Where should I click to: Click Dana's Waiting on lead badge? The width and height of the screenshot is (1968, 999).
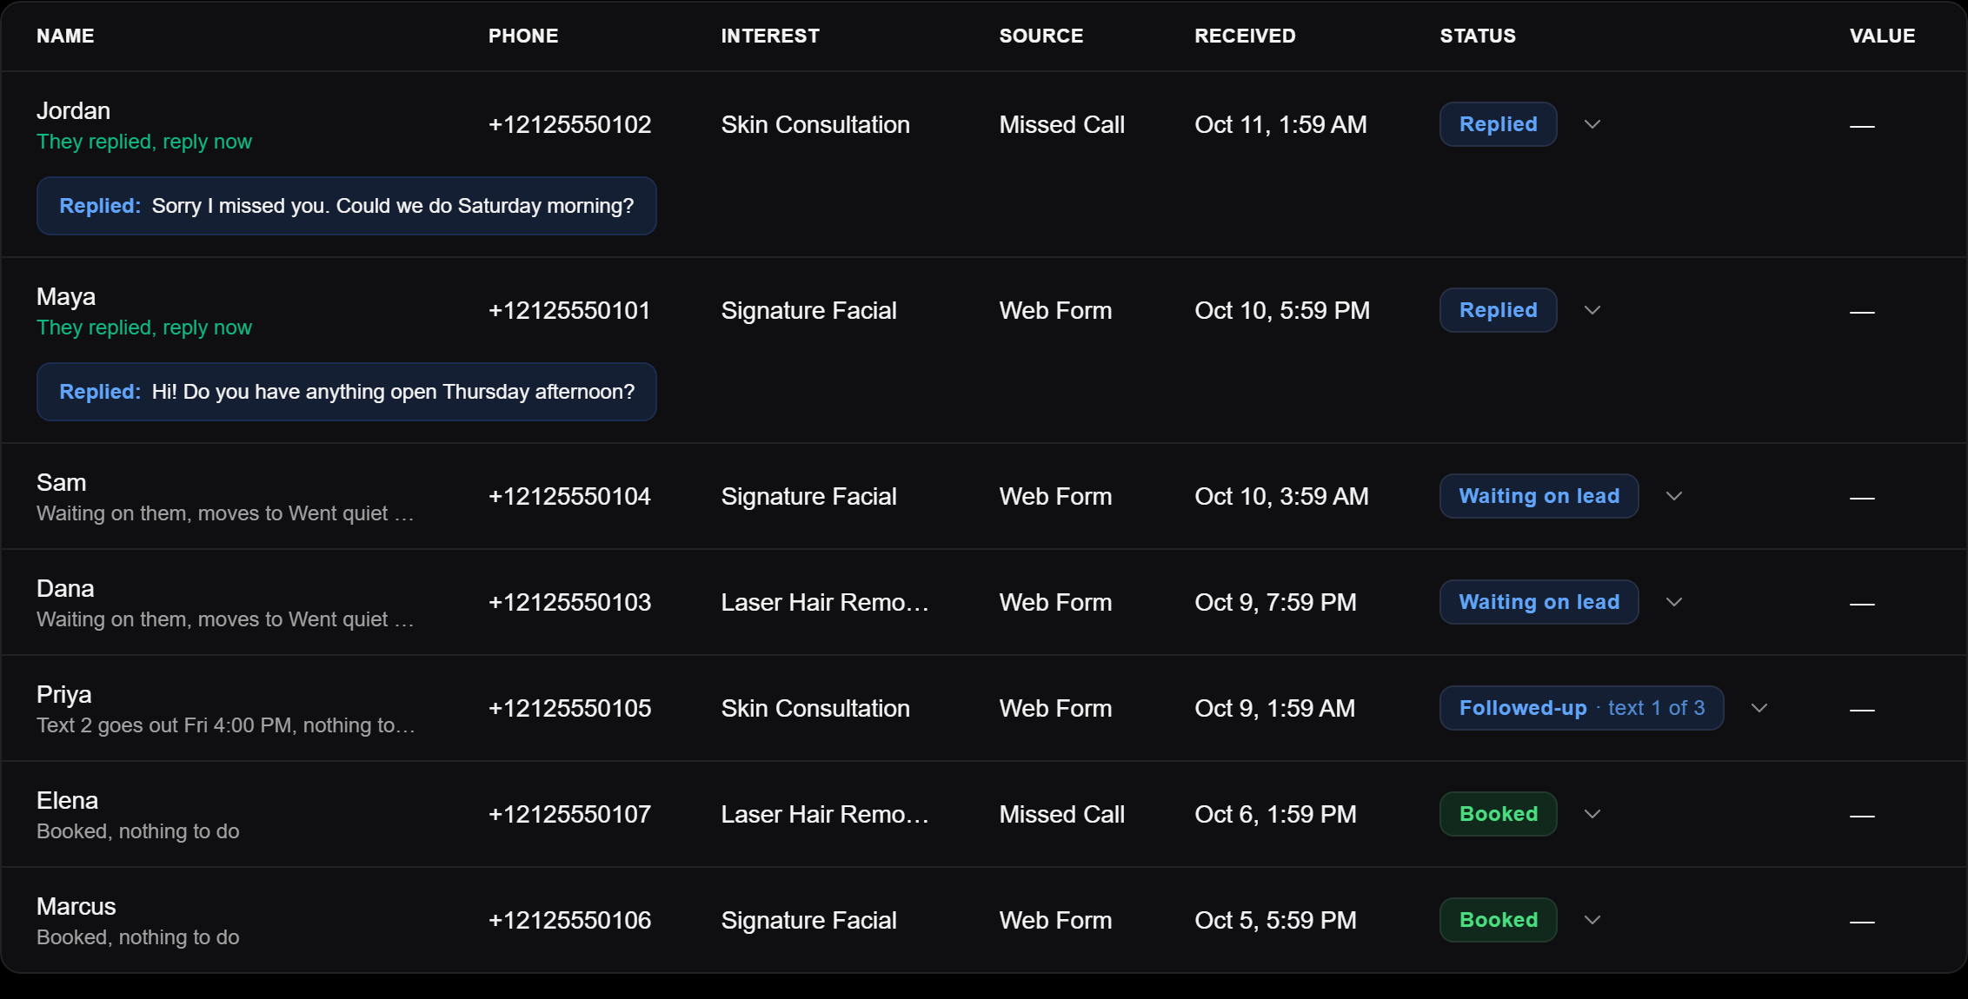pyautogui.click(x=1539, y=602)
